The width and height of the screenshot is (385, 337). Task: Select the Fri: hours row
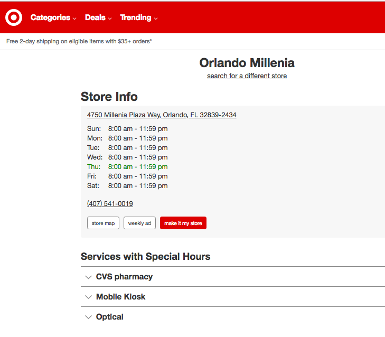point(127,176)
